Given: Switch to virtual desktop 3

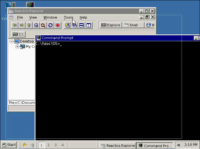Looking at the screenshot, I should (x=55, y=145).
